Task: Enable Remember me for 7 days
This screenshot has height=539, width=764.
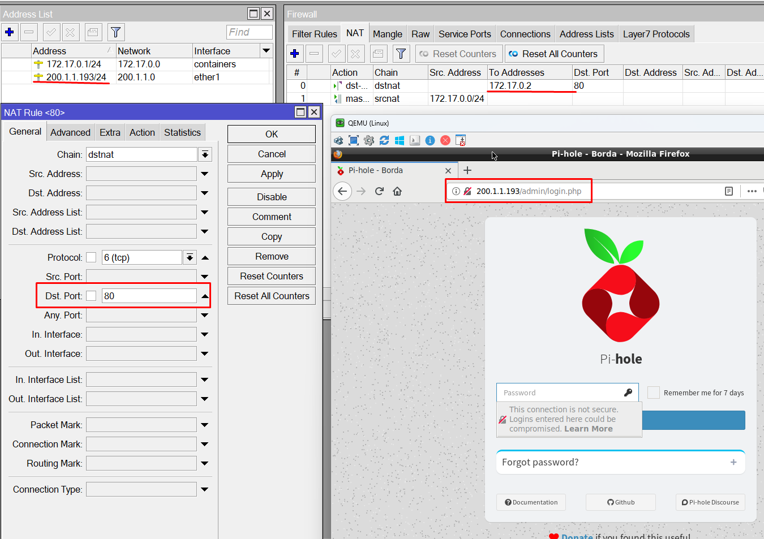Action: 654,393
